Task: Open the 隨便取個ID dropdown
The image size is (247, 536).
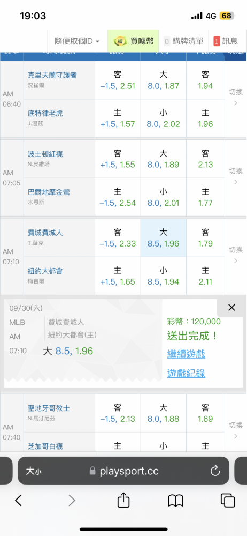Action: pyautogui.click(x=77, y=41)
